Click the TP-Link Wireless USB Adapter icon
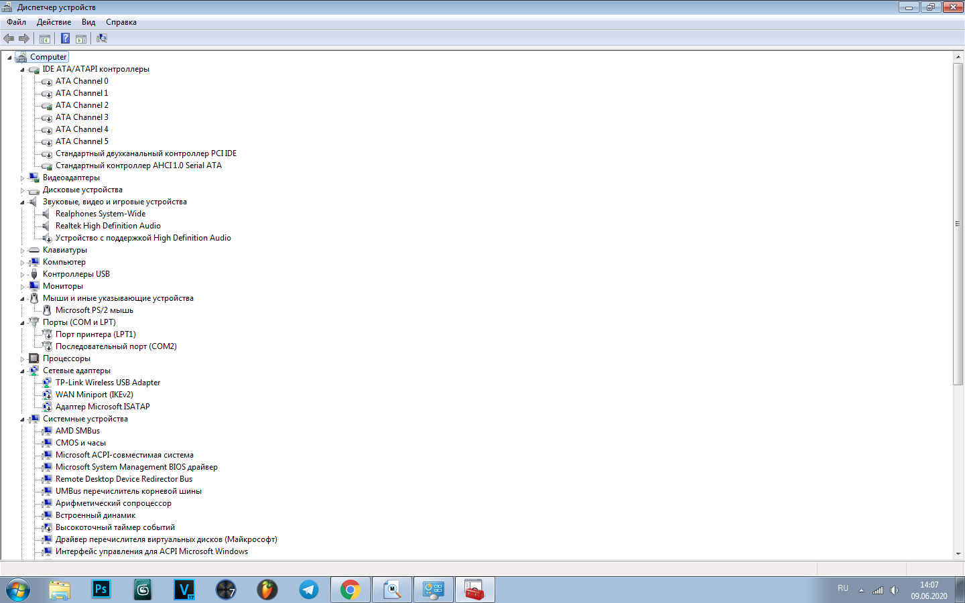The width and height of the screenshot is (965, 603). coord(47,383)
